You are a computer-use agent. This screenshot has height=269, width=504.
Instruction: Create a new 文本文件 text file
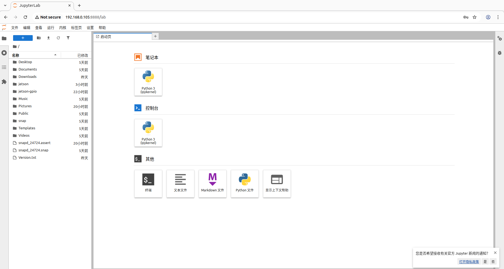(x=180, y=184)
